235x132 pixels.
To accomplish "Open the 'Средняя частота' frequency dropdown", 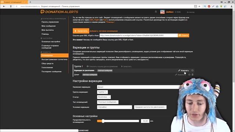I will [150, 107].
